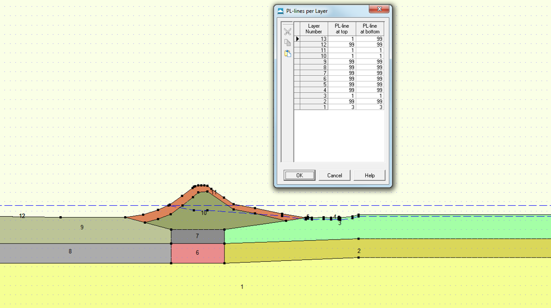This screenshot has width=551, height=308.
Task: Select gray layer 7 in the drawing
Action: (198, 236)
